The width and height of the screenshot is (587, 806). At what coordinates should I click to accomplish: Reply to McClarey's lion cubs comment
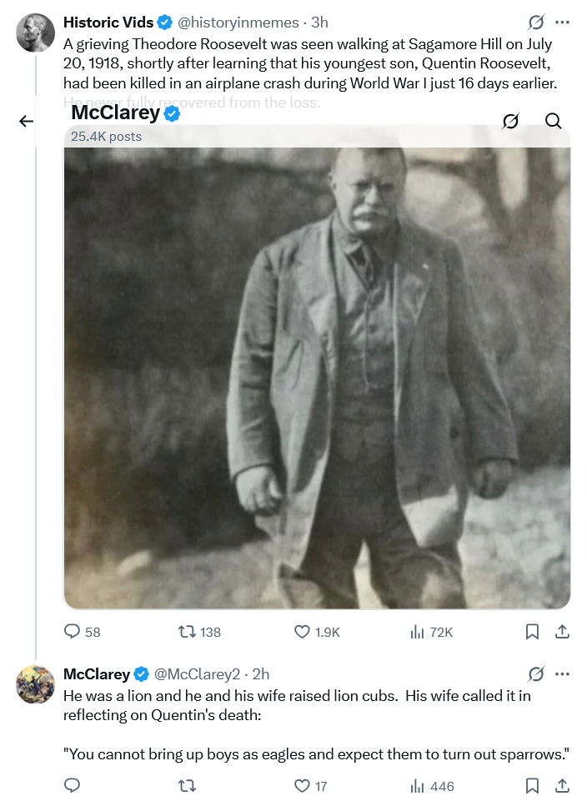tap(73, 785)
